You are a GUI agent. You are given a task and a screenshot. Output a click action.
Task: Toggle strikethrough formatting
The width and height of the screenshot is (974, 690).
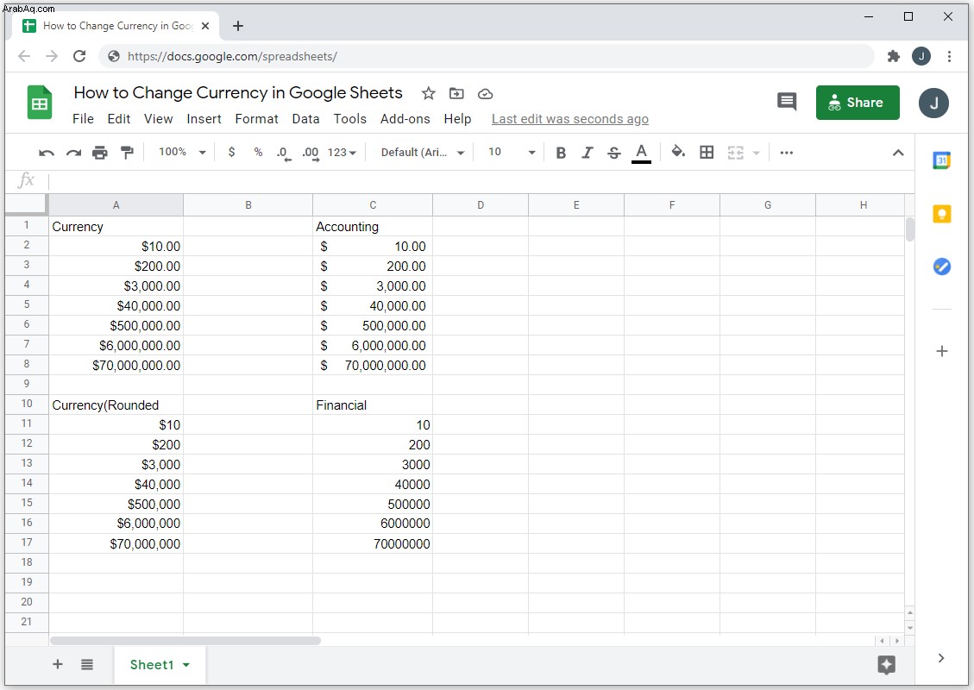[x=613, y=153]
